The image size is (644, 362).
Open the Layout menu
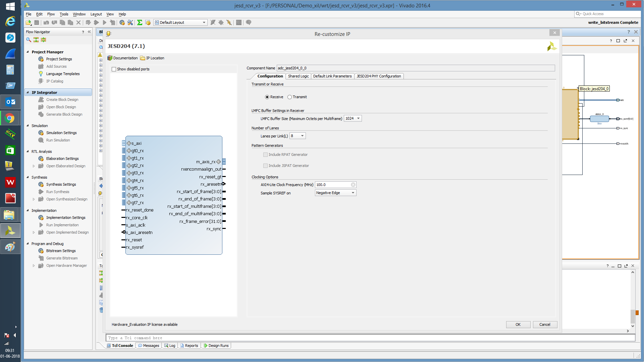click(96, 14)
